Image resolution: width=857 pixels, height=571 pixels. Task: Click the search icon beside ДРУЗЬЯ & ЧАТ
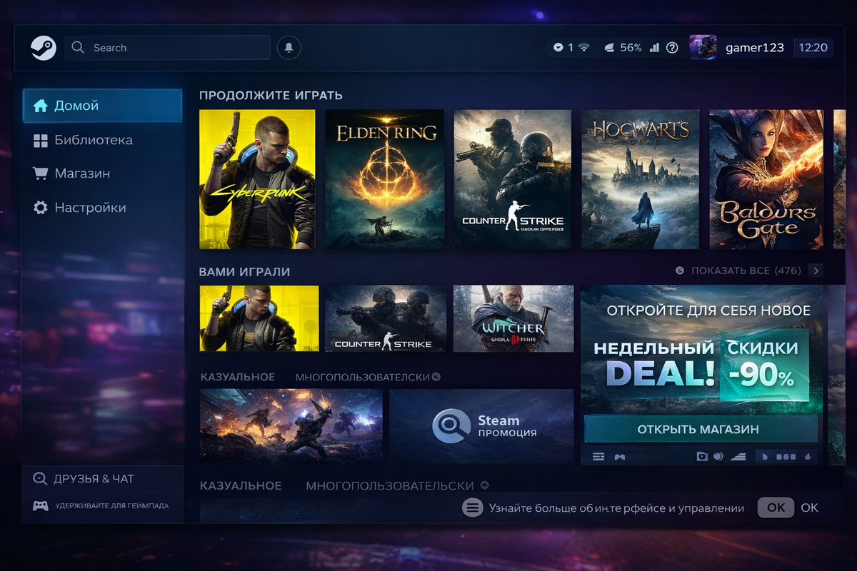pyautogui.click(x=40, y=479)
